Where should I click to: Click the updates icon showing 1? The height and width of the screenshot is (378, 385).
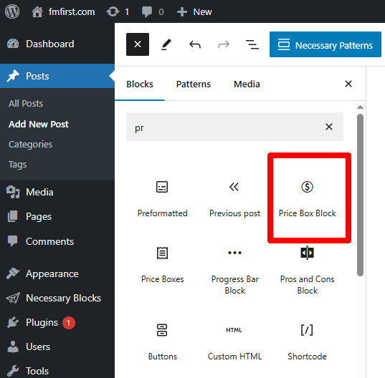118,11
